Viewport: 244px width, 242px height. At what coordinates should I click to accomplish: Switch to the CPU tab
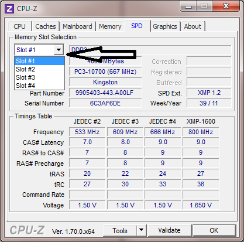pyautogui.click(x=19, y=26)
